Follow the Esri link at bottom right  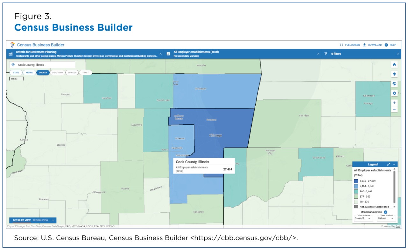[x=398, y=226]
